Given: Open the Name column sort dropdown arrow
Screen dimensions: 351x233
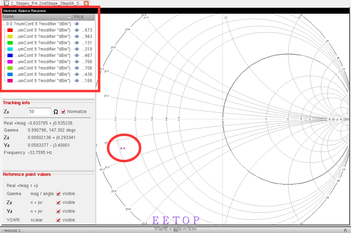Looking at the screenshot, I should pyautogui.click(x=69, y=17).
